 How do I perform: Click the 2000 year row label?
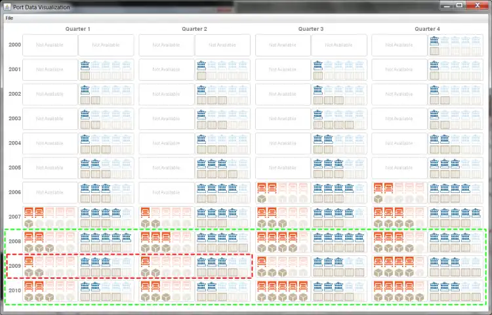coord(14,45)
